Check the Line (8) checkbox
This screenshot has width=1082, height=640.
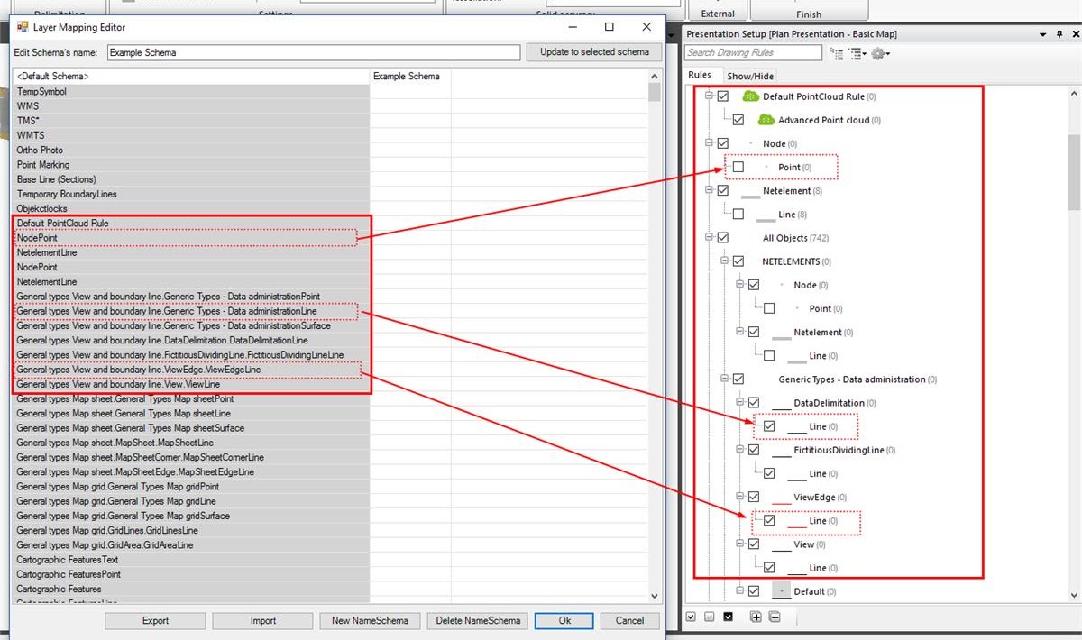point(738,214)
